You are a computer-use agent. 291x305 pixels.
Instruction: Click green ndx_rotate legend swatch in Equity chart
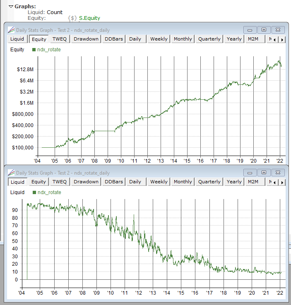[34, 50]
